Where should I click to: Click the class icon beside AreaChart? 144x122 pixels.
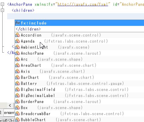coord(17,65)
